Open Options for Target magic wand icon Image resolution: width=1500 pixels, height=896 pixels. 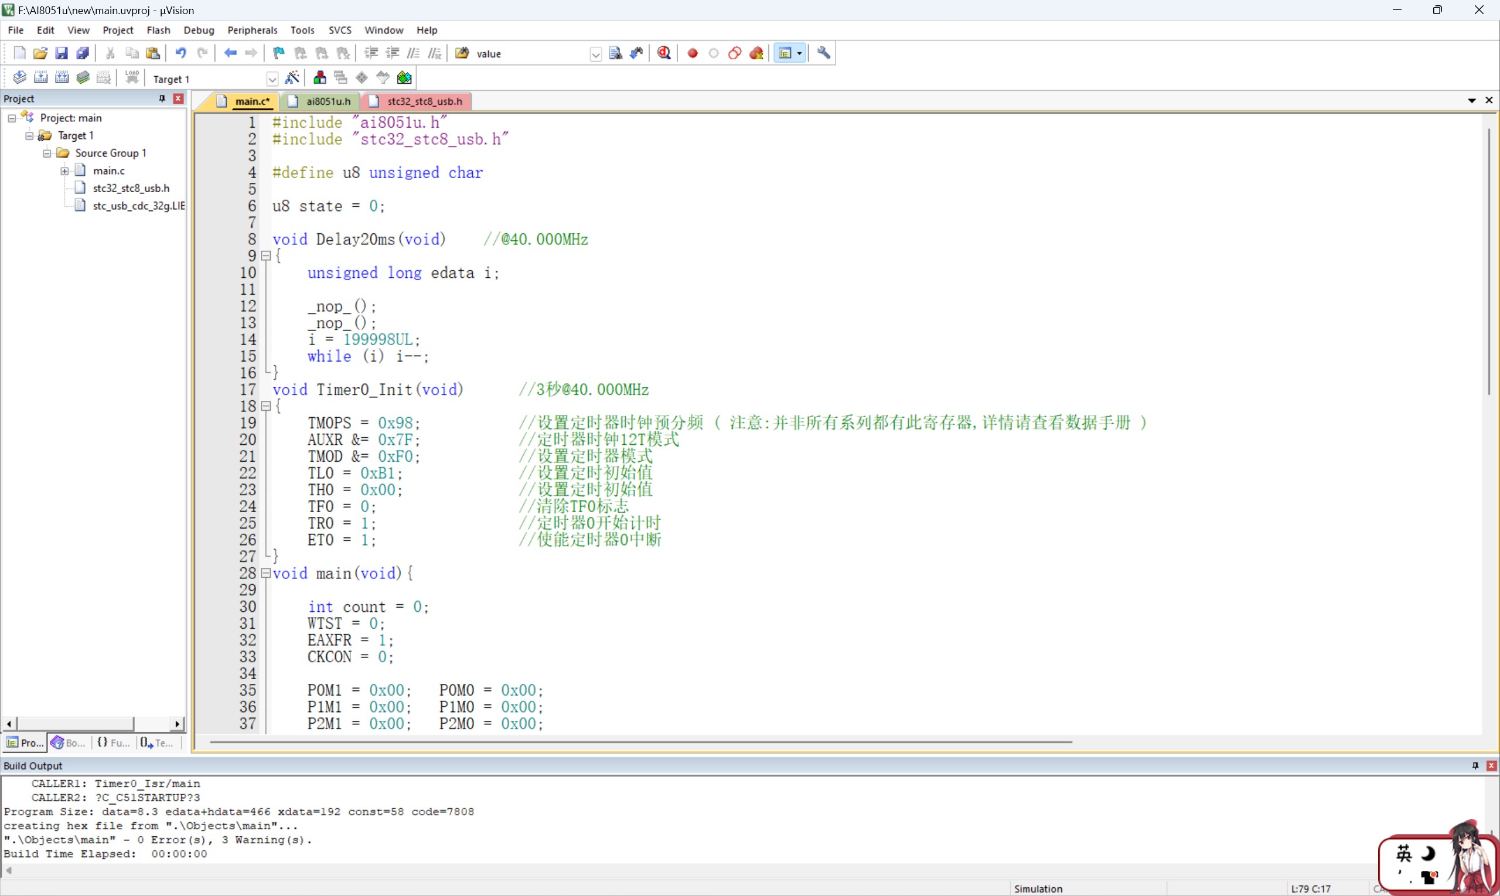292,77
